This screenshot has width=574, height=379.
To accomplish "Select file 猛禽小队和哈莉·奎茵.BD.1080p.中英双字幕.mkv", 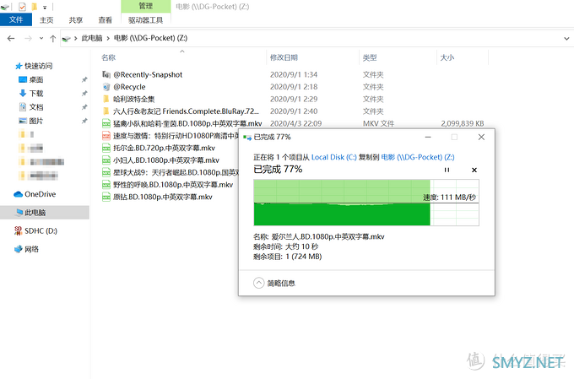I will (187, 123).
